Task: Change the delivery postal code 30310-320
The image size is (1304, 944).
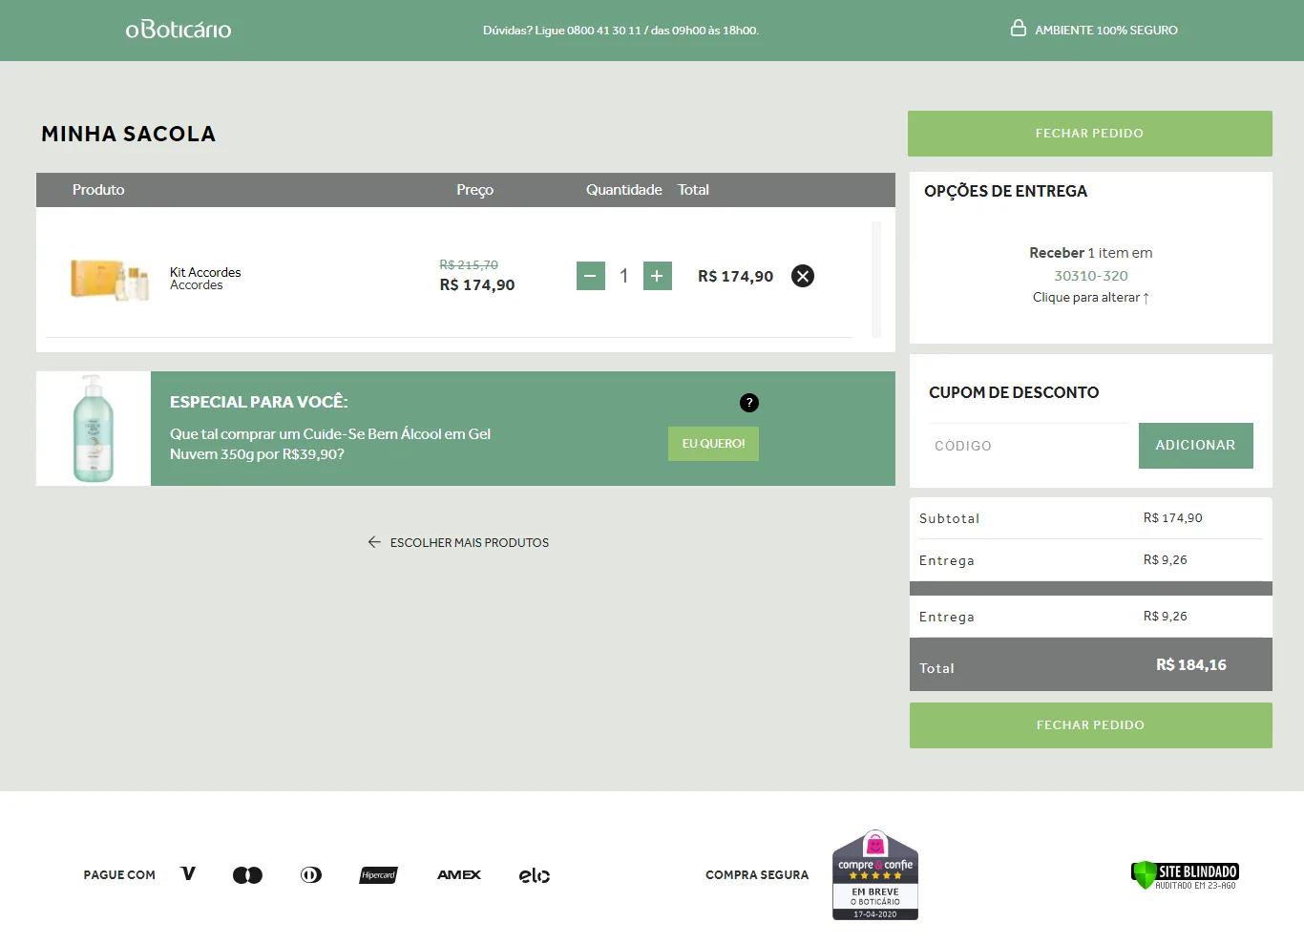Action: 1091,276
